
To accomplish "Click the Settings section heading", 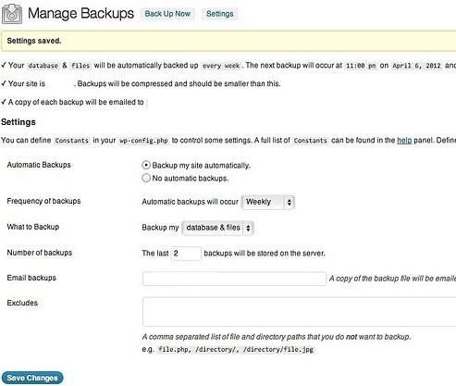I will click(18, 122).
